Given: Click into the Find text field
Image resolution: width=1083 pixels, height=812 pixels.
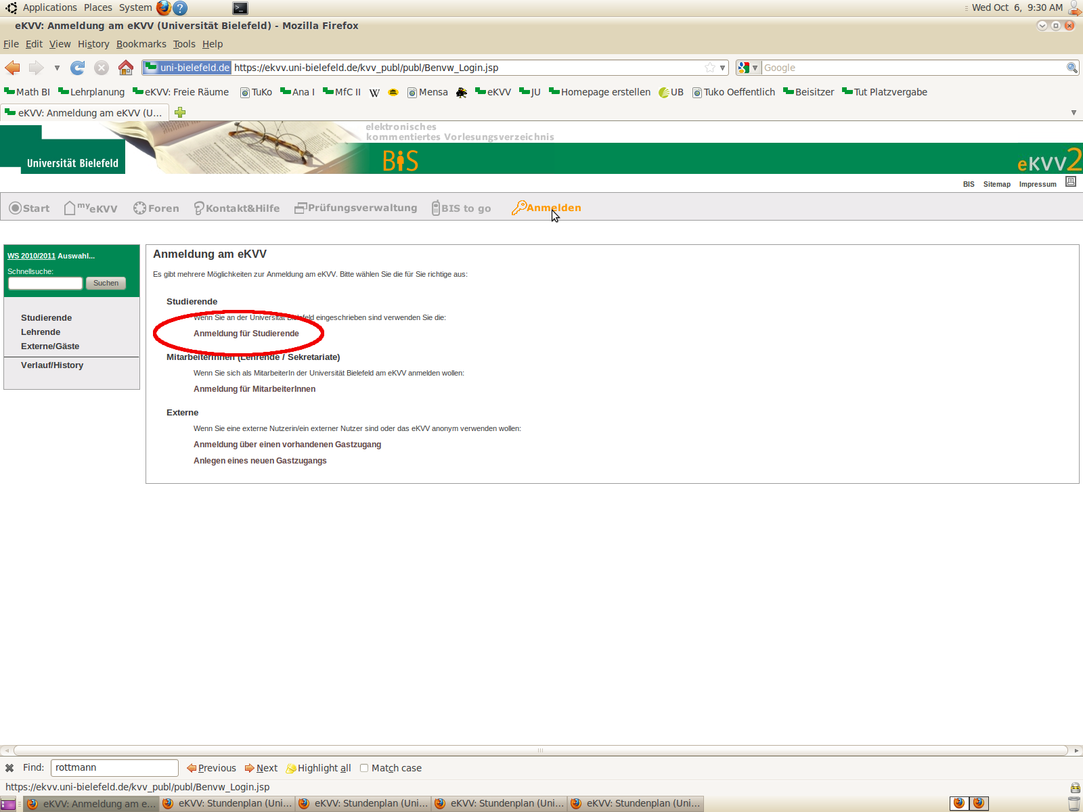Looking at the screenshot, I should [114, 767].
